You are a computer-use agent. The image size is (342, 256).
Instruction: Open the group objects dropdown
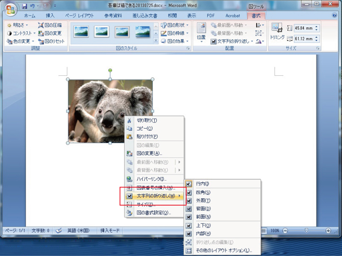(260, 33)
